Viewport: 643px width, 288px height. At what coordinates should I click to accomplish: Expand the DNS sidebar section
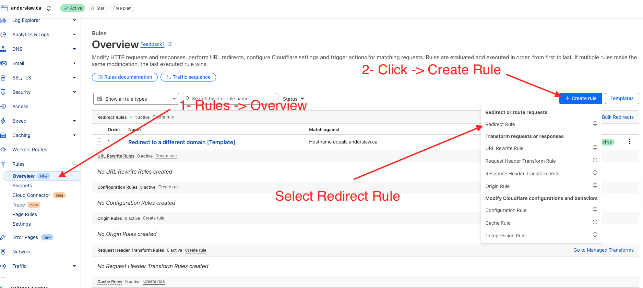[74, 49]
